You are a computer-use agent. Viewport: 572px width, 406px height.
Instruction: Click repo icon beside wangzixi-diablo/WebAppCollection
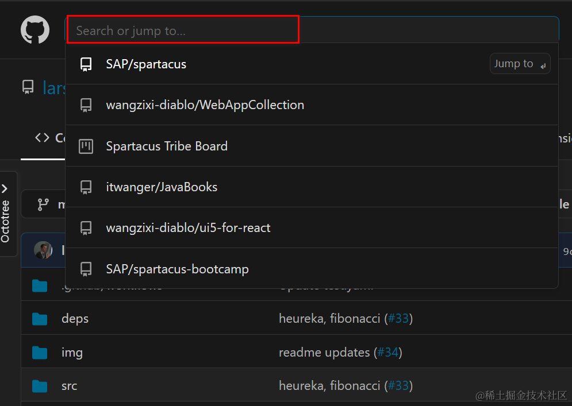click(x=86, y=105)
